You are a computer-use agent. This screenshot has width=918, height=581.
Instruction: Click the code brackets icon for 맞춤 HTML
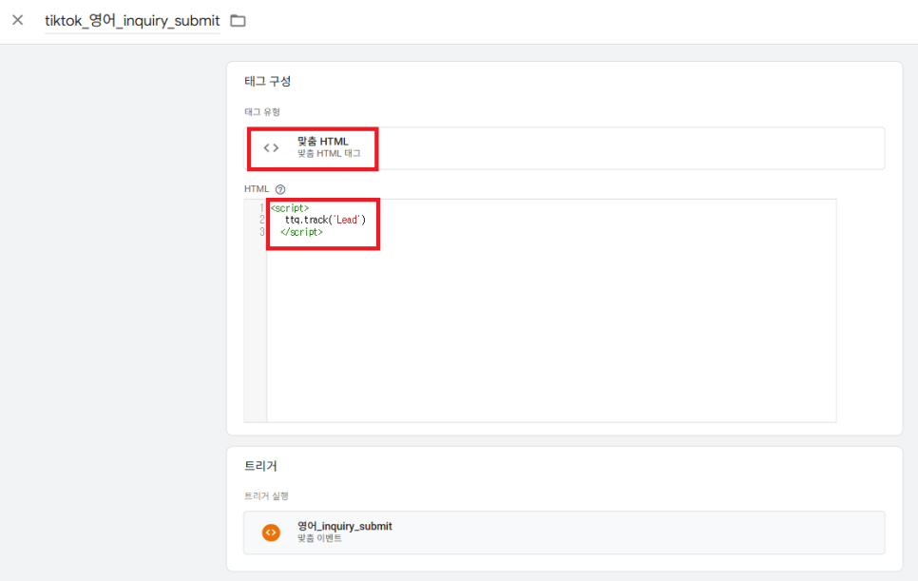[271, 147]
